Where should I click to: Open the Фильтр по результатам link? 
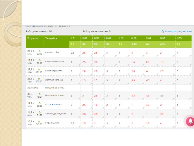pos(178,31)
